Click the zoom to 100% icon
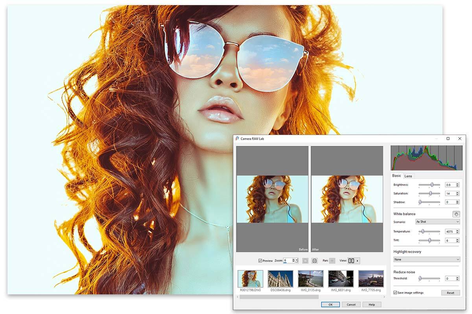Viewport: 472px width, 314px height. (315, 261)
